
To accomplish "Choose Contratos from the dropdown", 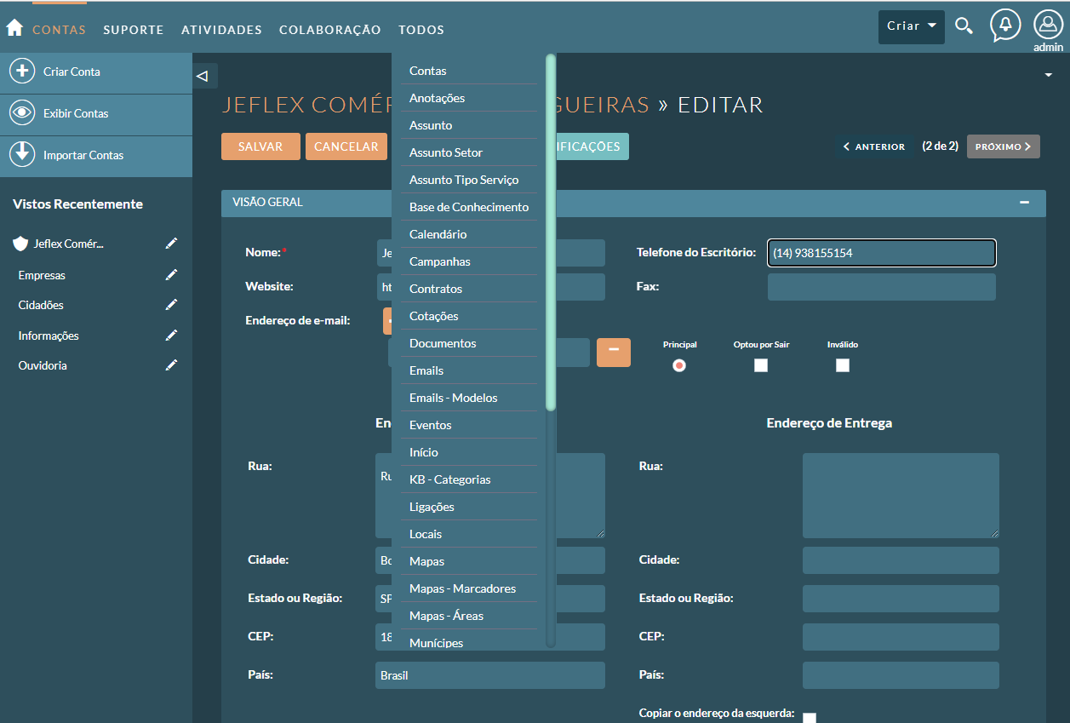I will click(469, 289).
